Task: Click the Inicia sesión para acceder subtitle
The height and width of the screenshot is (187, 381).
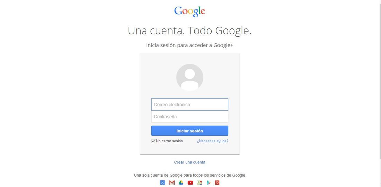Action: click(189, 45)
